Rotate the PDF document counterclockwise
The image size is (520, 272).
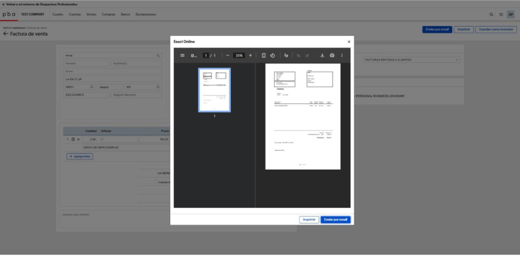coord(272,55)
